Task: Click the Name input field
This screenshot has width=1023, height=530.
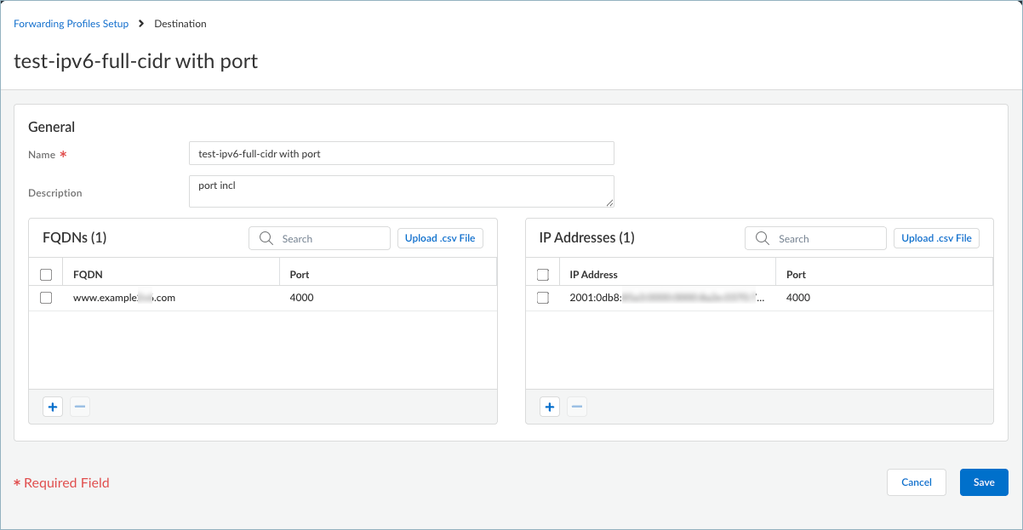Action: click(x=401, y=154)
